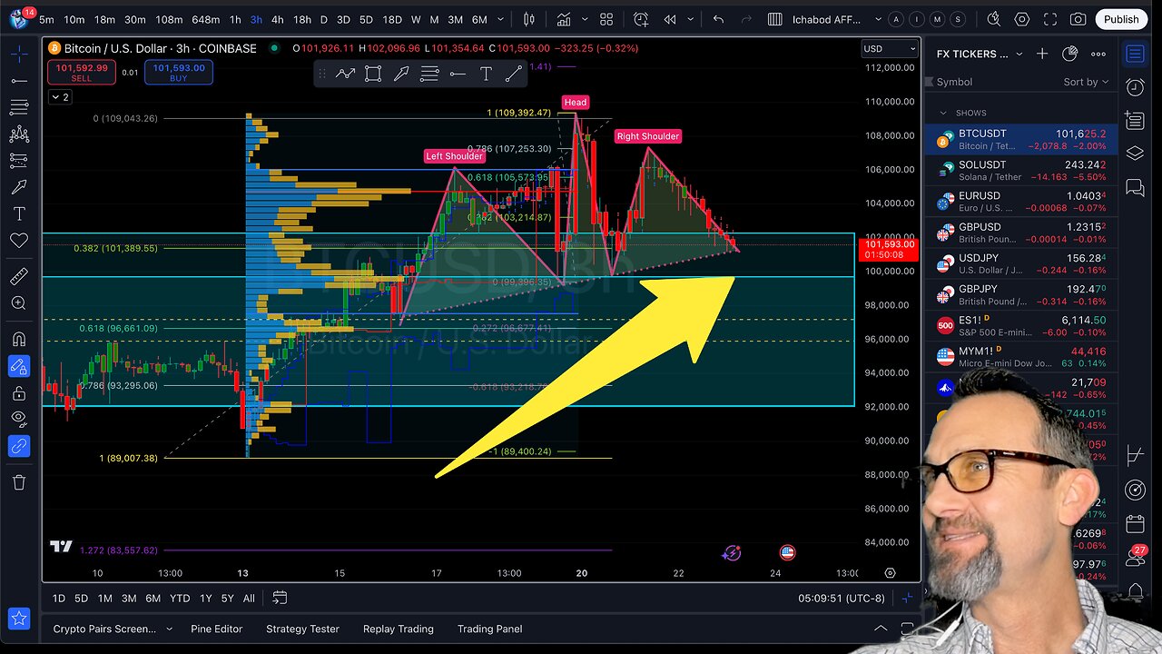The width and height of the screenshot is (1162, 654).
Task: Set the date range to YTD
Action: click(180, 599)
